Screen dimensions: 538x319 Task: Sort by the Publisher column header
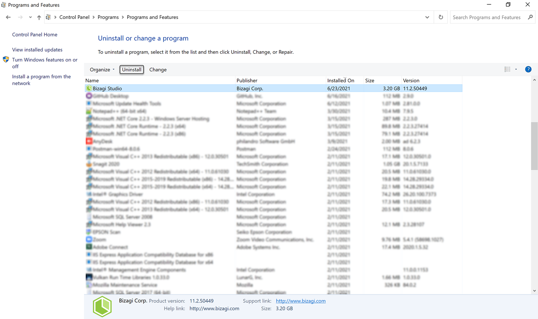[280, 80]
